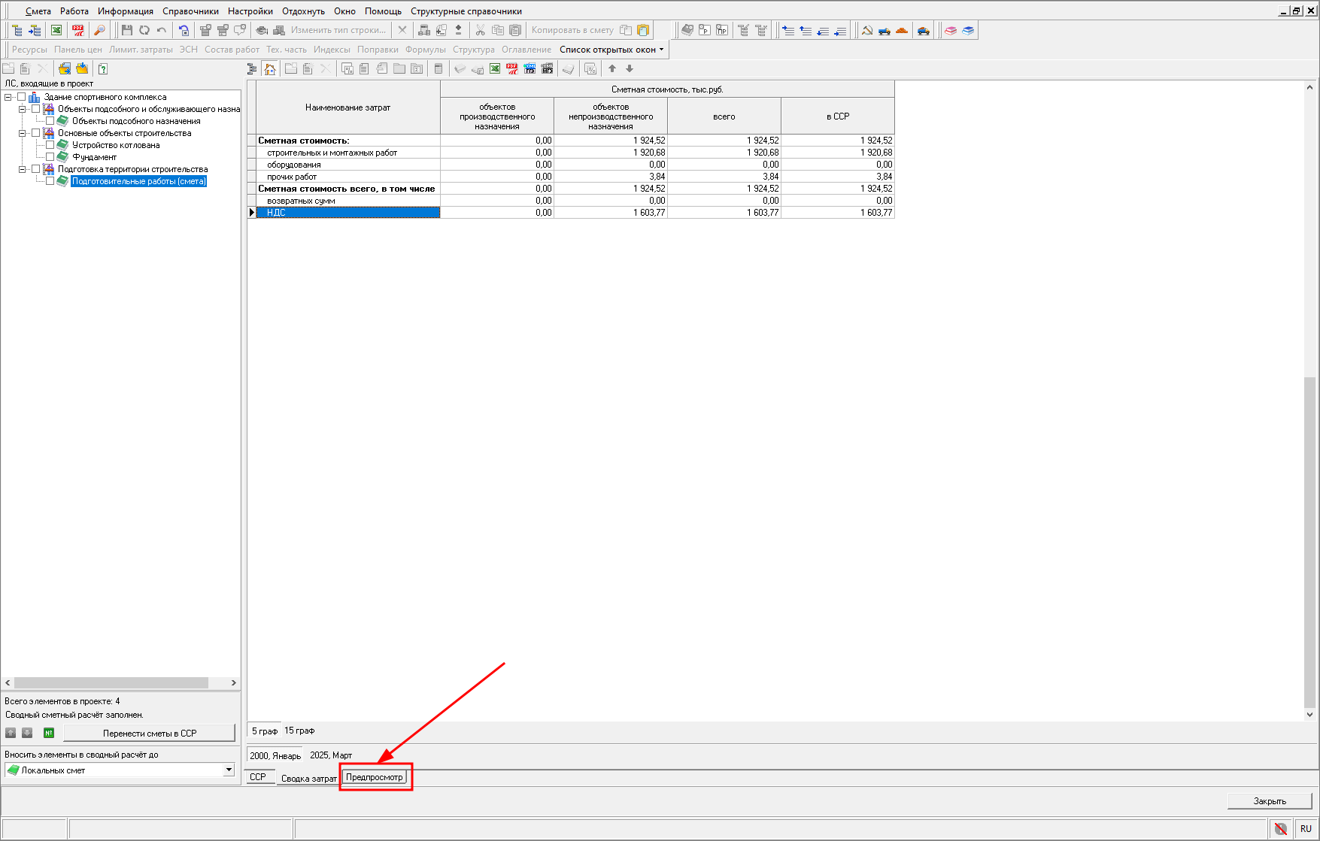
Task: Open the Список открытых окон dropdown
Action: (611, 50)
